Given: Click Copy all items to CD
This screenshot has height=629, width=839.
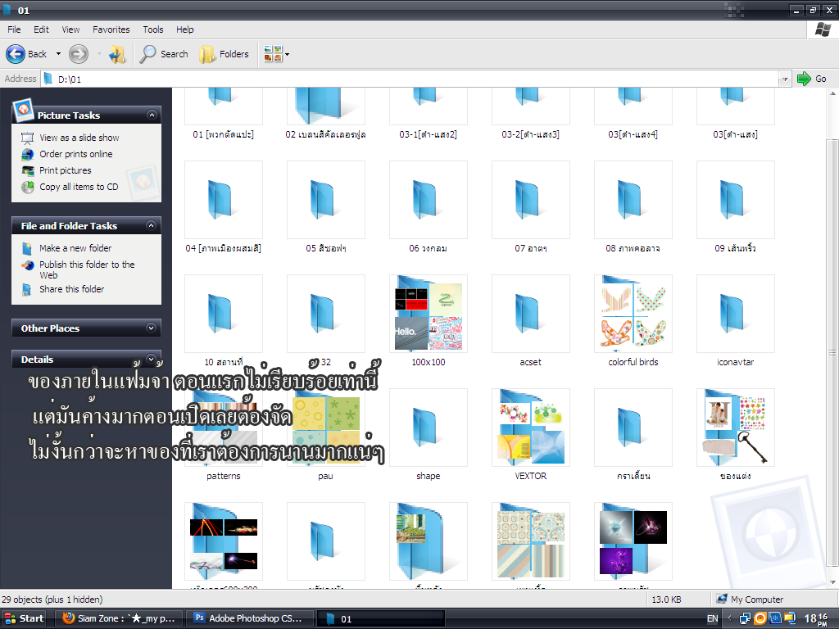Looking at the screenshot, I should 79,187.
